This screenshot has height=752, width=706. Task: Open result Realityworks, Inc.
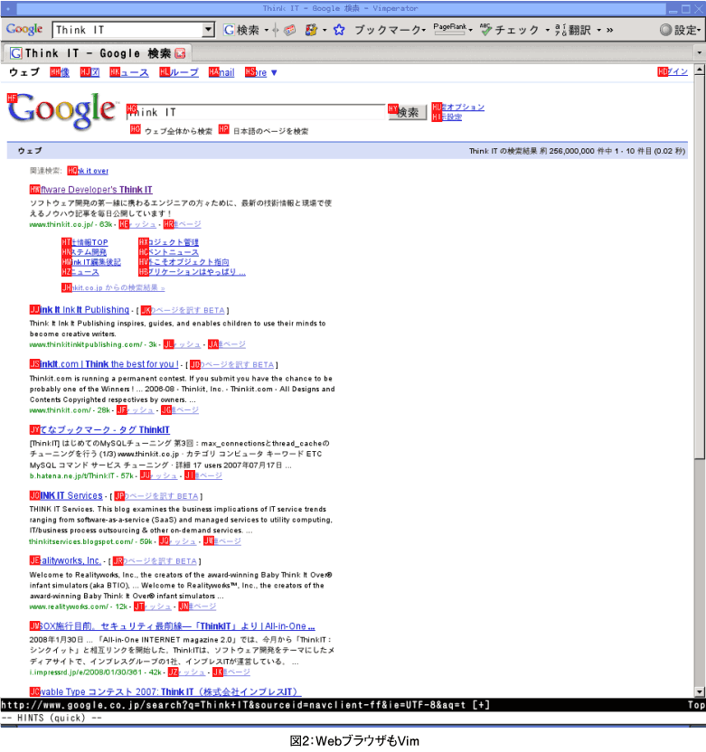[x=65, y=560]
